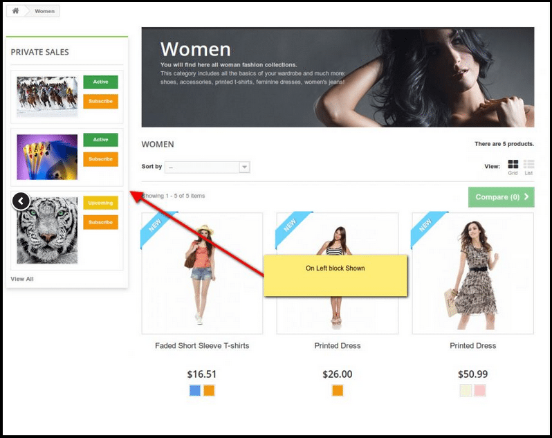Open $26.00 Printed Dress title link
The height and width of the screenshot is (438, 552).
(338, 346)
